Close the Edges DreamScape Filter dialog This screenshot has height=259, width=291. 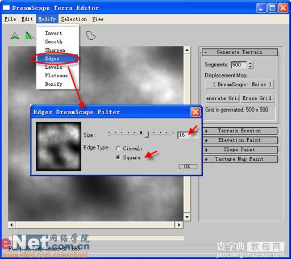(196, 112)
